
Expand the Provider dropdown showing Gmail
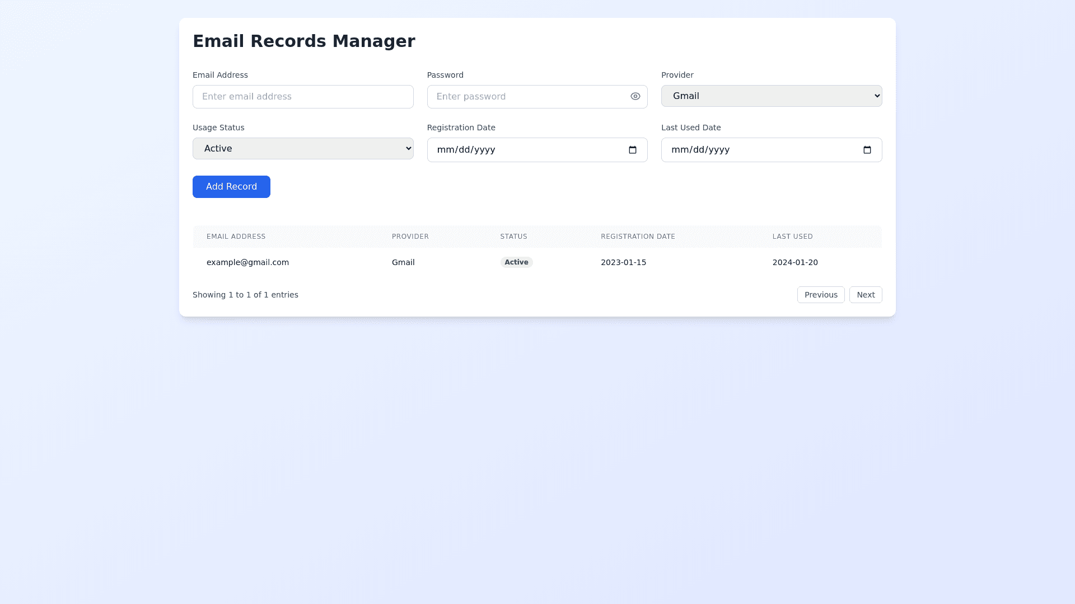click(x=771, y=96)
